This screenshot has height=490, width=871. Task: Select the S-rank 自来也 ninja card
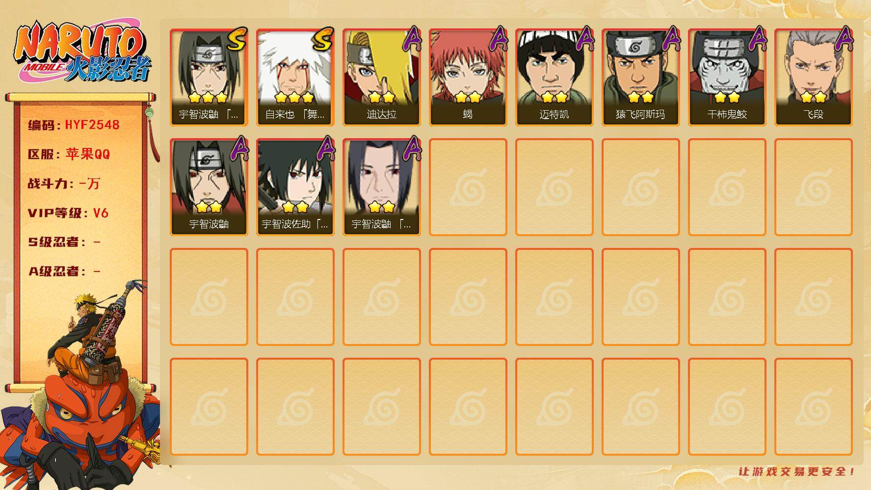click(x=295, y=77)
